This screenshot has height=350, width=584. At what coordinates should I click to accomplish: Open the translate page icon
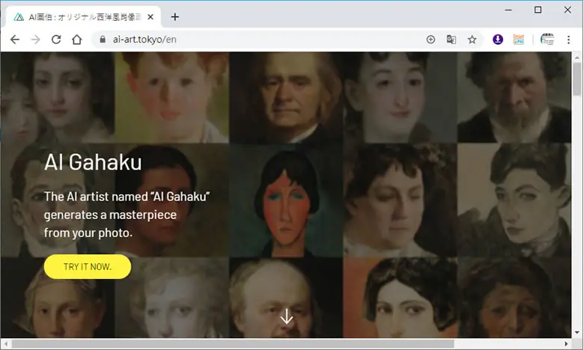click(451, 40)
